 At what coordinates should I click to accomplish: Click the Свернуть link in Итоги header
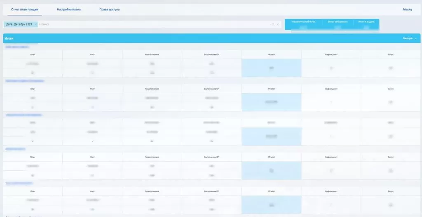click(x=407, y=38)
